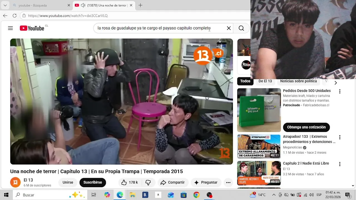Select the "Todos" filter chip
This screenshot has height=200, width=356.
point(245,81)
